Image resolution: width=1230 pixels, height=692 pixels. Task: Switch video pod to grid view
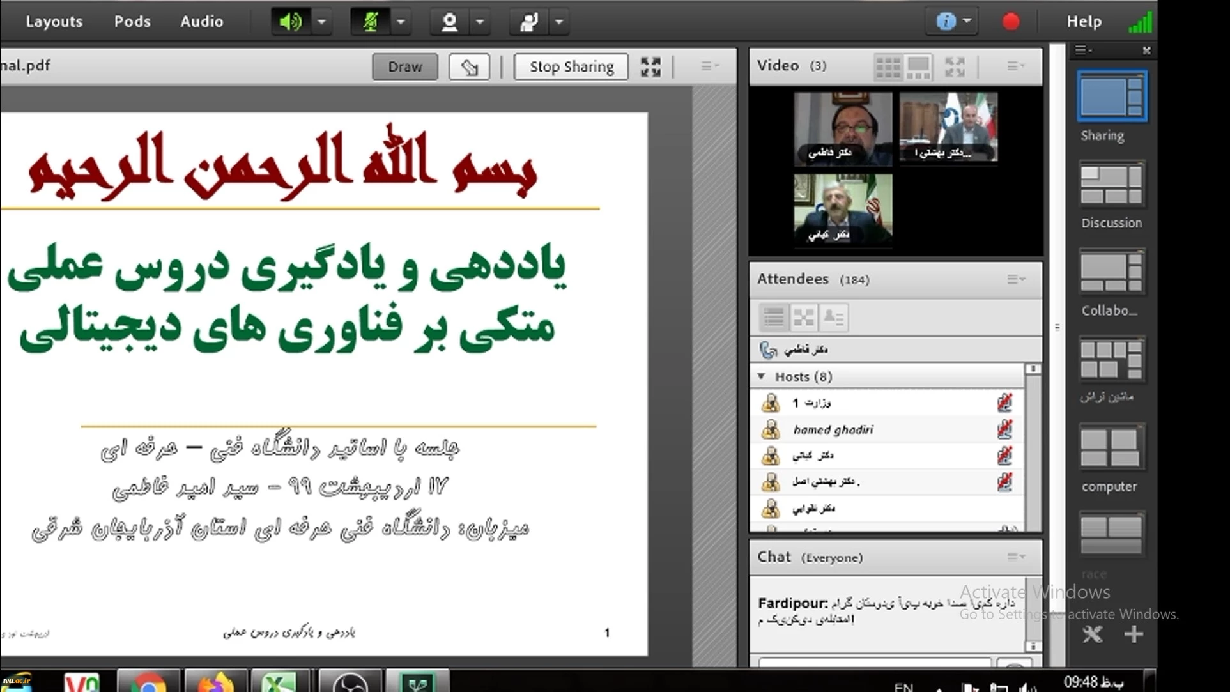[888, 66]
